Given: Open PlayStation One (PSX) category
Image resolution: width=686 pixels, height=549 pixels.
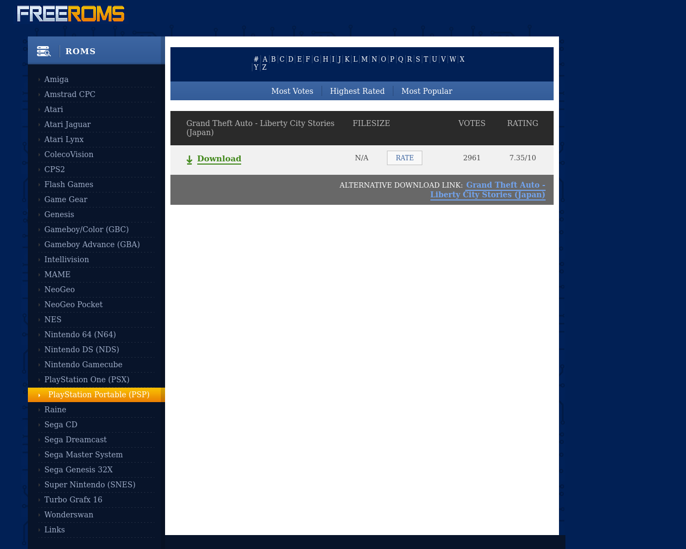Looking at the screenshot, I should 87,380.
